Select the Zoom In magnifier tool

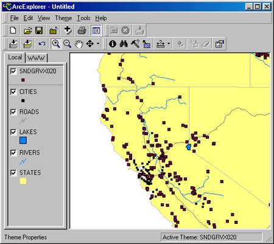(x=56, y=44)
